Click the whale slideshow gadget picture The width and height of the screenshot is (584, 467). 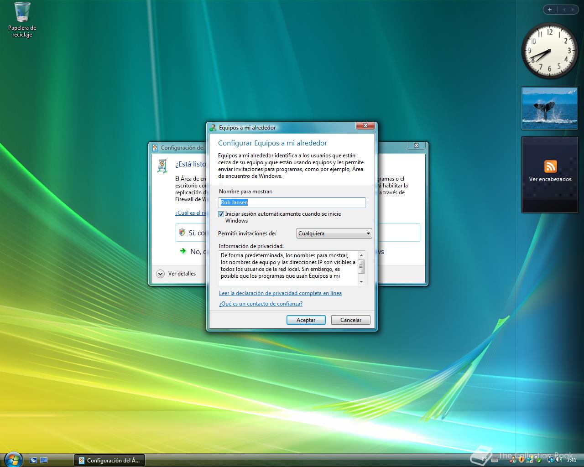[549, 108]
